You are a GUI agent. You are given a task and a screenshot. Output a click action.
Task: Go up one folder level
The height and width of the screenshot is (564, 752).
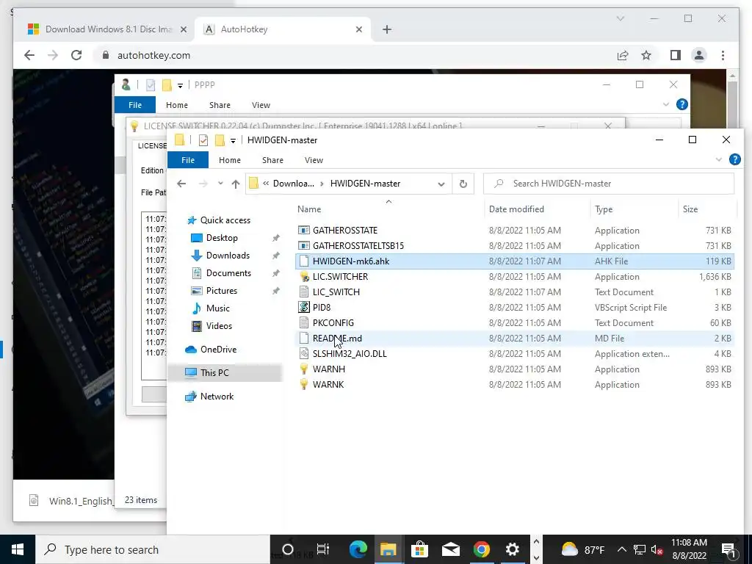pyautogui.click(x=236, y=184)
